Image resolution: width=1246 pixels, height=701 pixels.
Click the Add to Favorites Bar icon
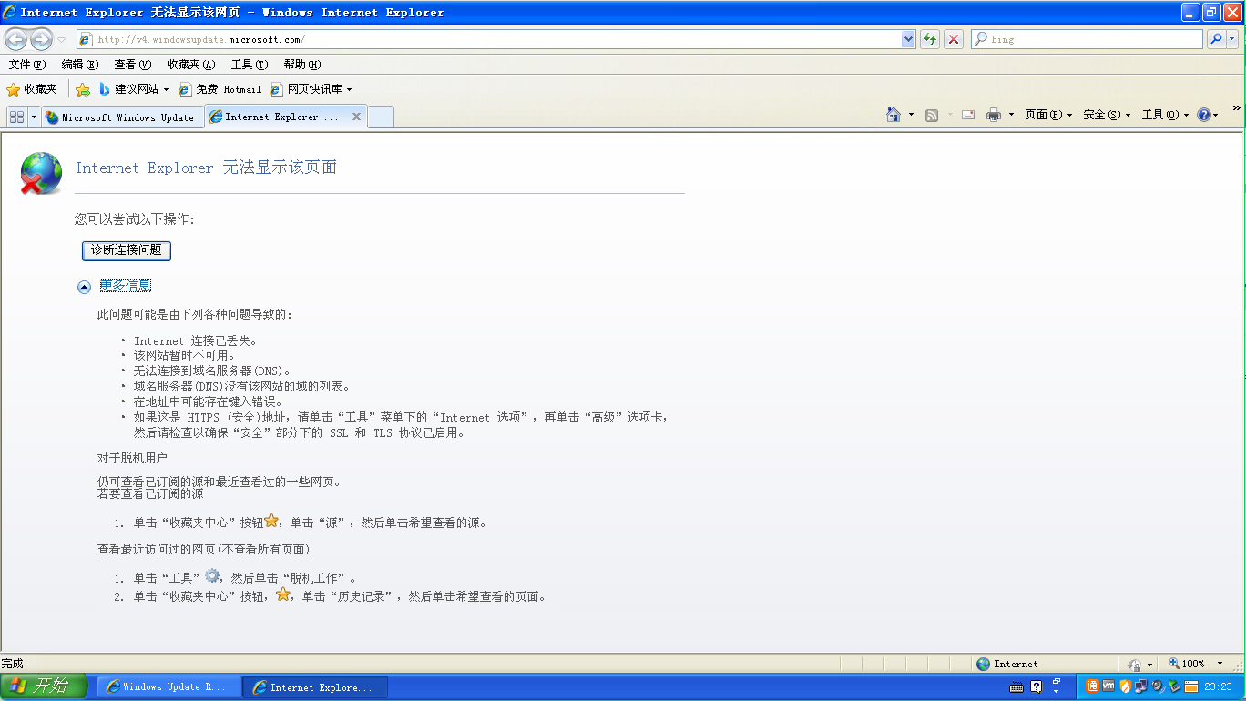tap(83, 89)
